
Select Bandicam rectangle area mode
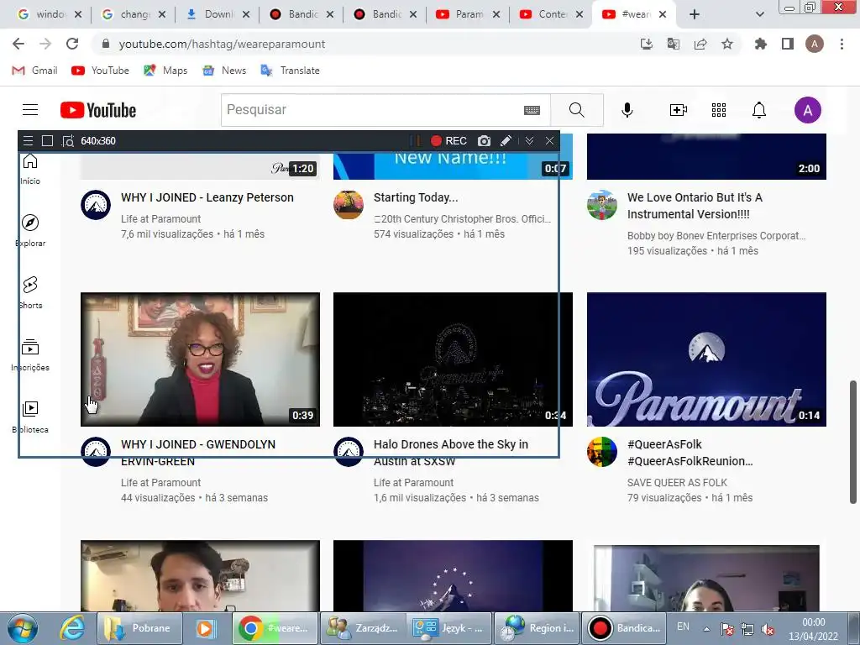[x=48, y=141]
